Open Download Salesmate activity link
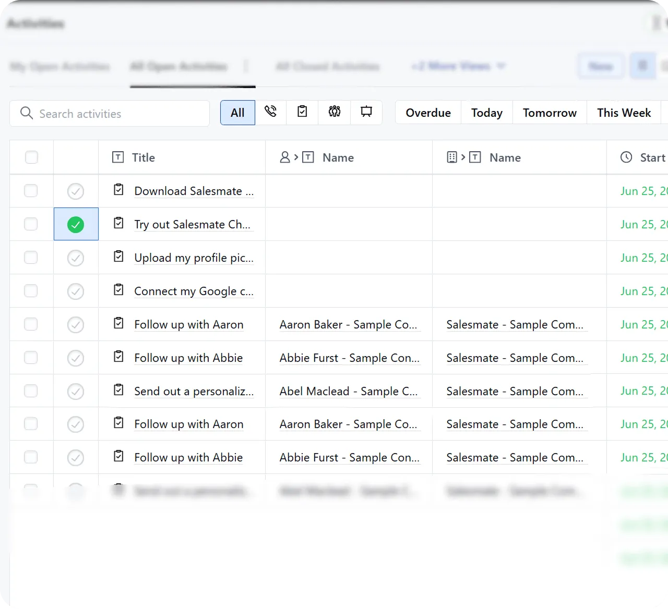Screen dimensions: 668x609 tap(194, 191)
